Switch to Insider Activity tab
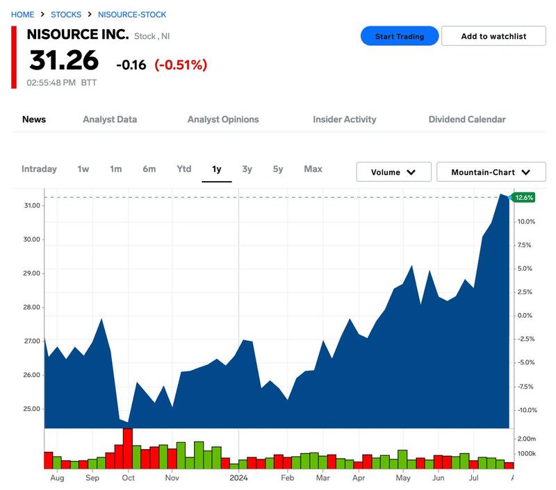This screenshot has height=490, width=556. pos(344,119)
